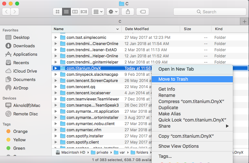
Task: Choose Make Alias
Action: tap(192, 114)
